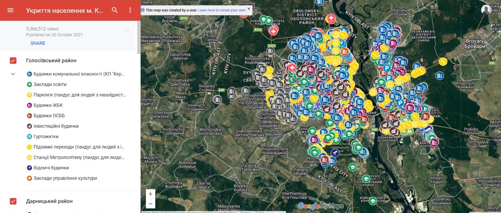
Task: Open the three-dot more options menu
Action: tap(130, 10)
